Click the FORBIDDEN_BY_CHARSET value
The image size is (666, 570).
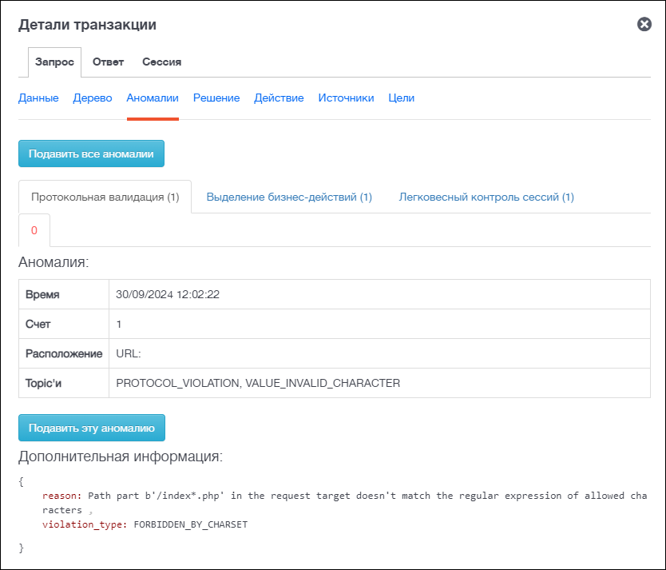pos(191,524)
